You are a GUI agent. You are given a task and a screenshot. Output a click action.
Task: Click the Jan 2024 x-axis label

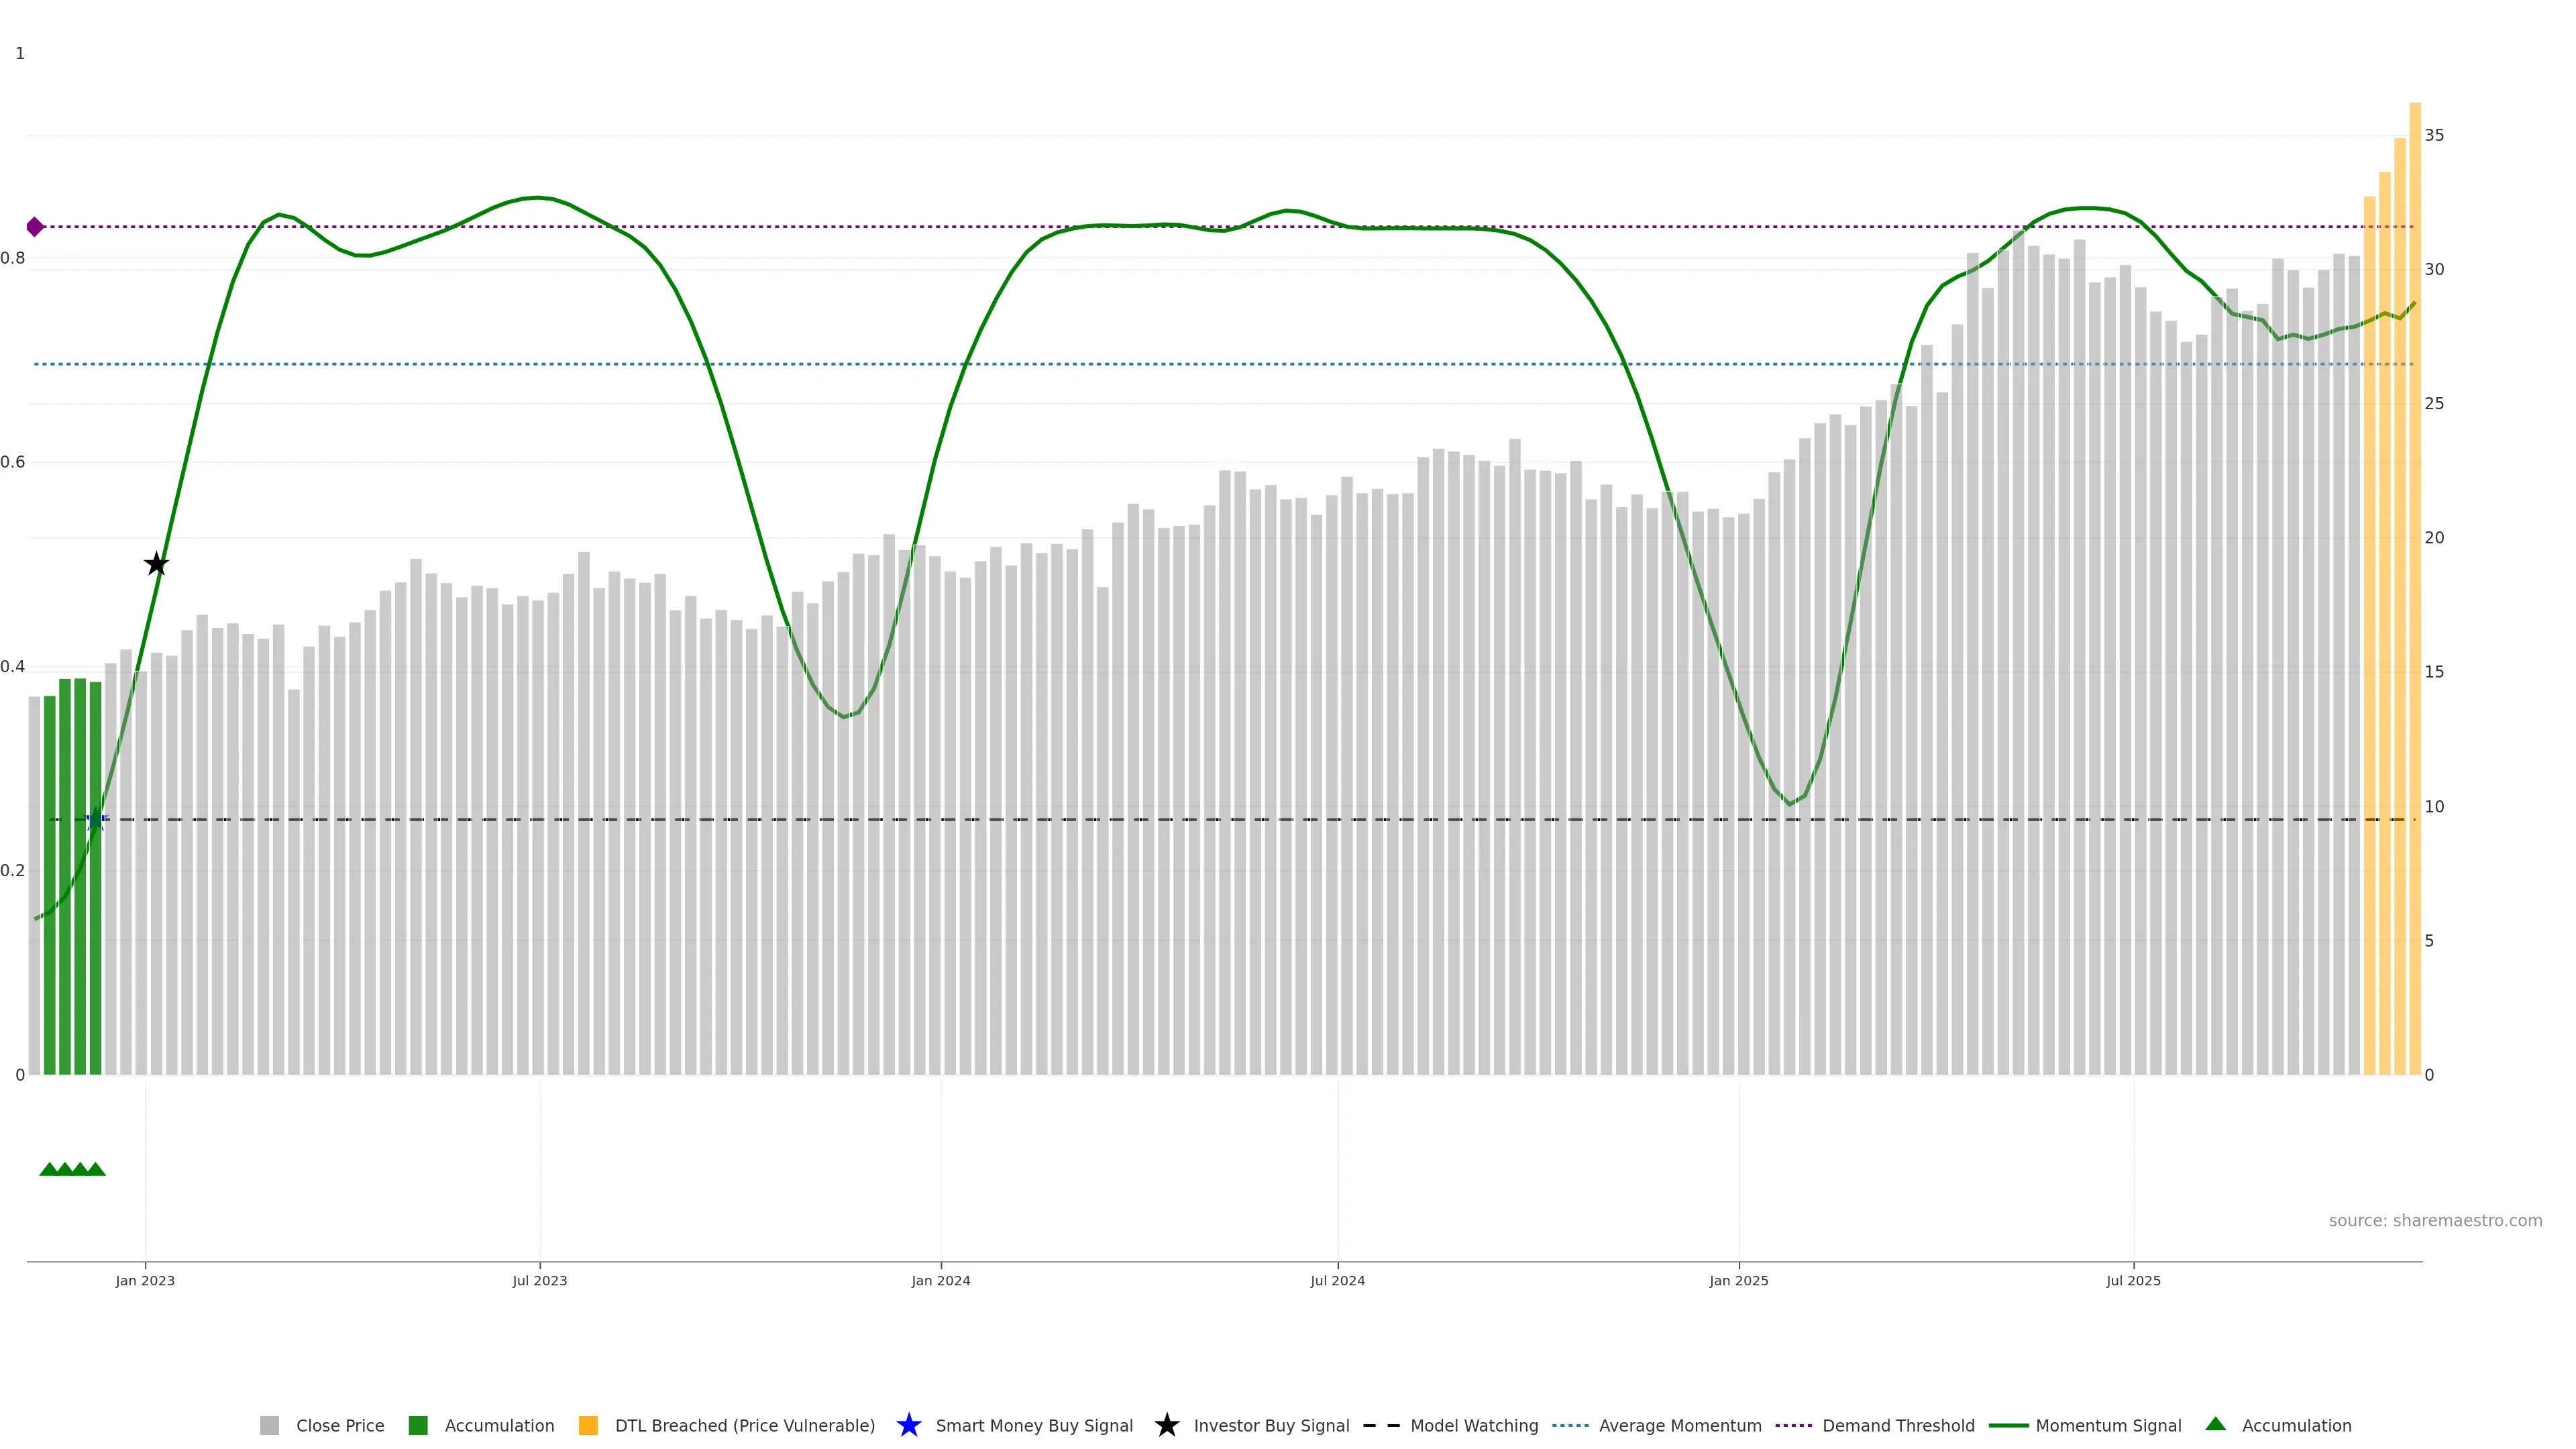click(x=940, y=1280)
